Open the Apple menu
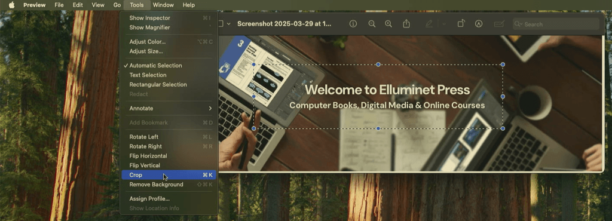 [11, 5]
